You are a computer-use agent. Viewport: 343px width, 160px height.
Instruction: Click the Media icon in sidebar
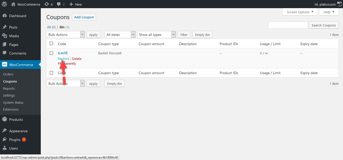(5, 36)
